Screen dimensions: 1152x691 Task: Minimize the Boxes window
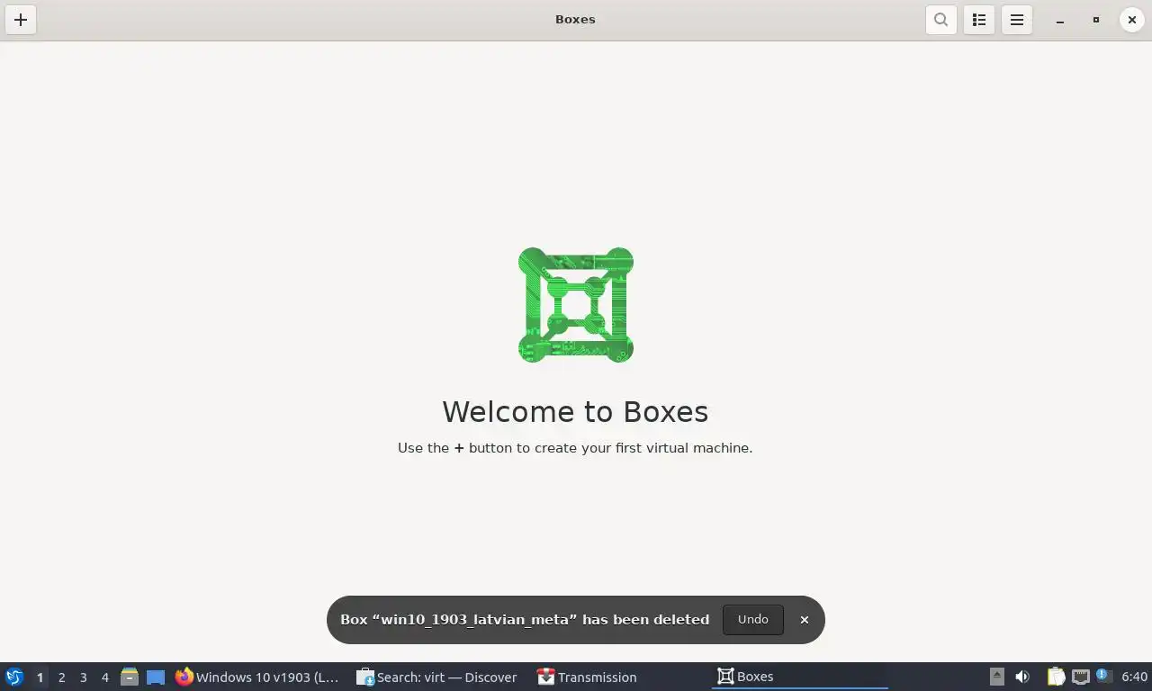pyautogui.click(x=1059, y=20)
